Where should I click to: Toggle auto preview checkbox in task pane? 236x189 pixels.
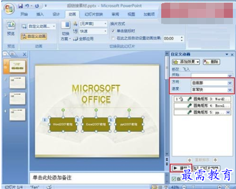pyautogui.click(x=174, y=179)
